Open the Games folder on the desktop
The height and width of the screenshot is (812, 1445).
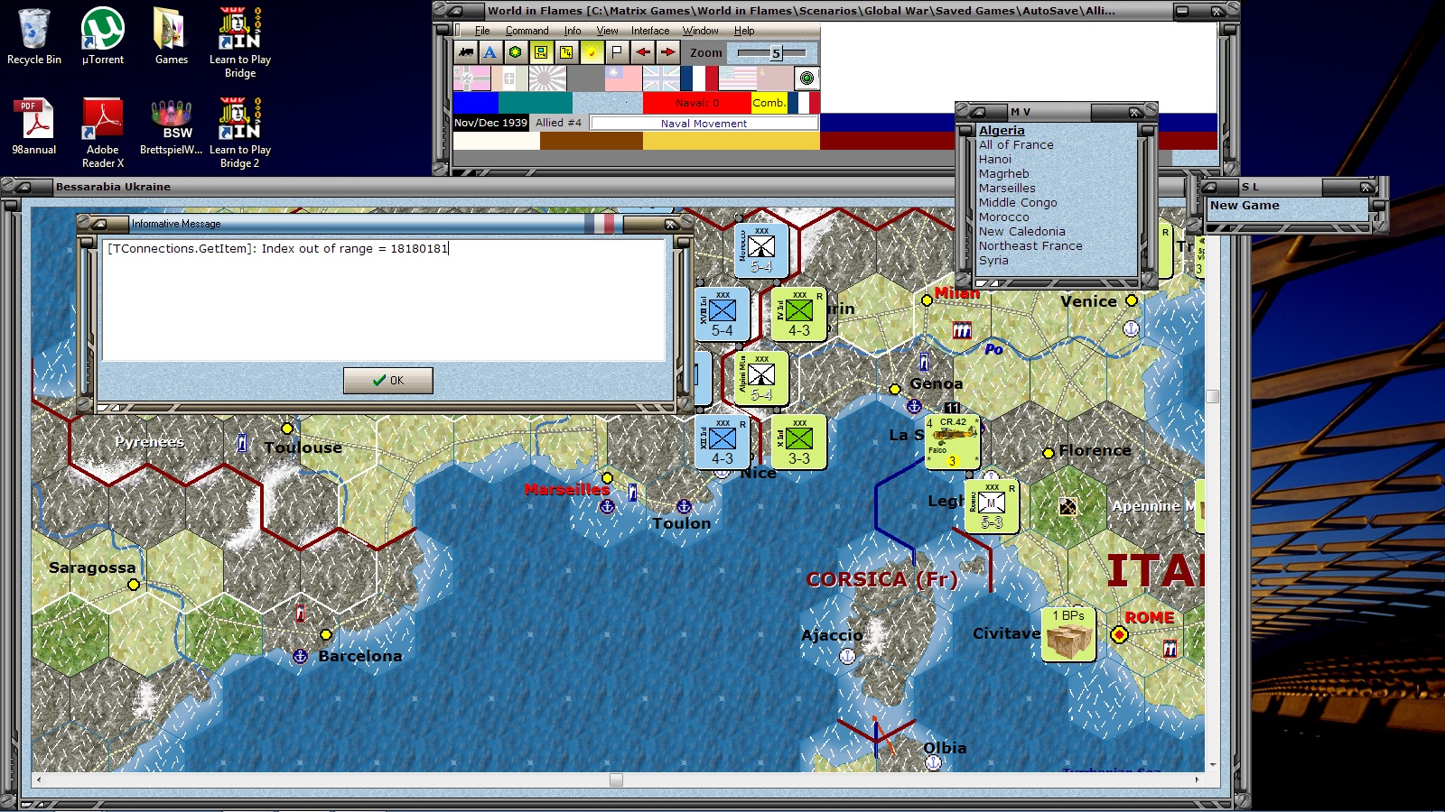pos(171,37)
